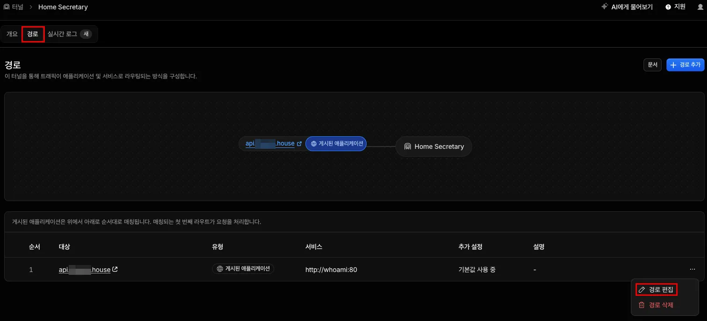Click pencil icon beside 경로 편집
The height and width of the screenshot is (321, 707).
tap(642, 290)
